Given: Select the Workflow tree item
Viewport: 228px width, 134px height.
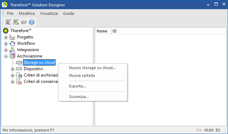Looking at the screenshot, I should point(26,43).
